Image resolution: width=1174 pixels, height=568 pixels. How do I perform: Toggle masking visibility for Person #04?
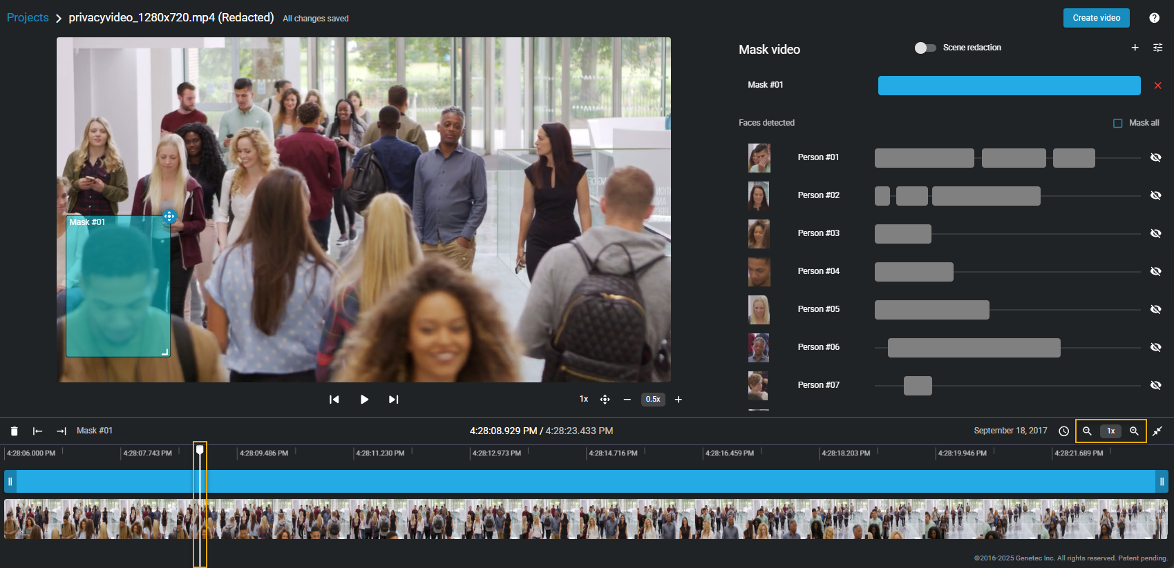pyautogui.click(x=1155, y=271)
